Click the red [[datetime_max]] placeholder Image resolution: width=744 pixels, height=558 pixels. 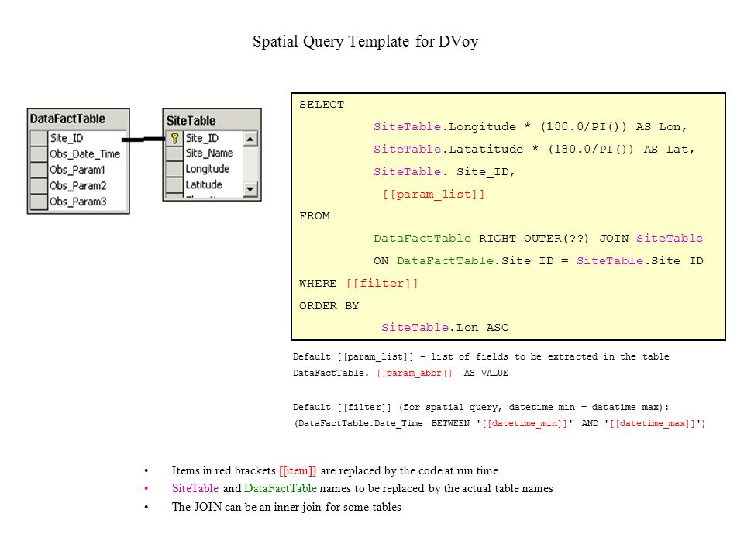[653, 423]
